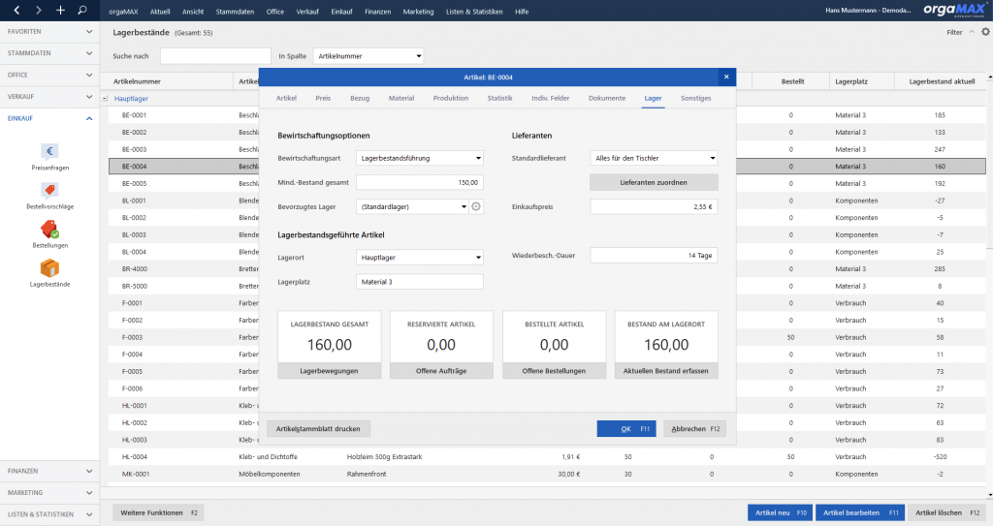
Task: Select the MK-0001 row
Action: tap(547, 474)
